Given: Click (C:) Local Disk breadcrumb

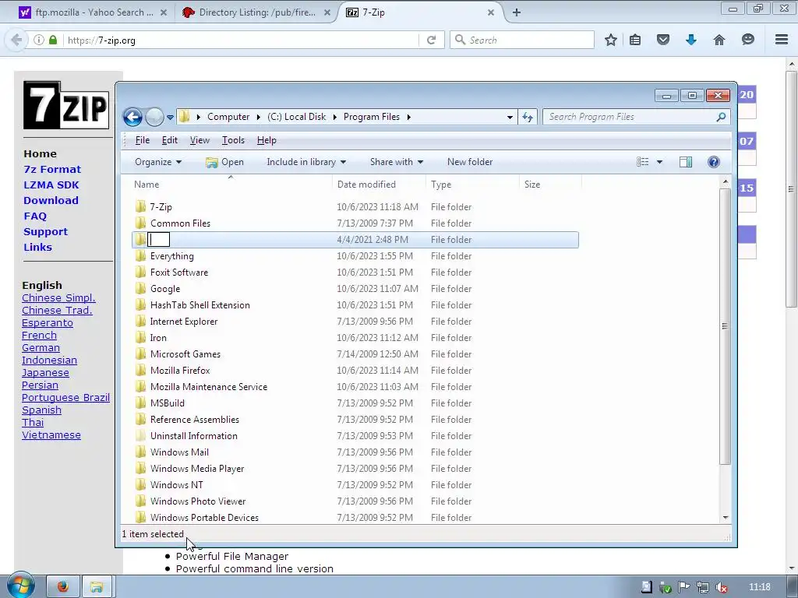Looking at the screenshot, I should click(297, 117).
